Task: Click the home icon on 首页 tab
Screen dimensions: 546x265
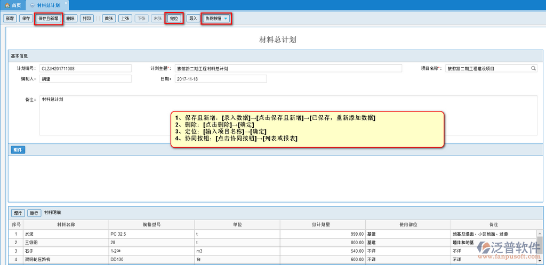Action: pyautogui.click(x=7, y=4)
